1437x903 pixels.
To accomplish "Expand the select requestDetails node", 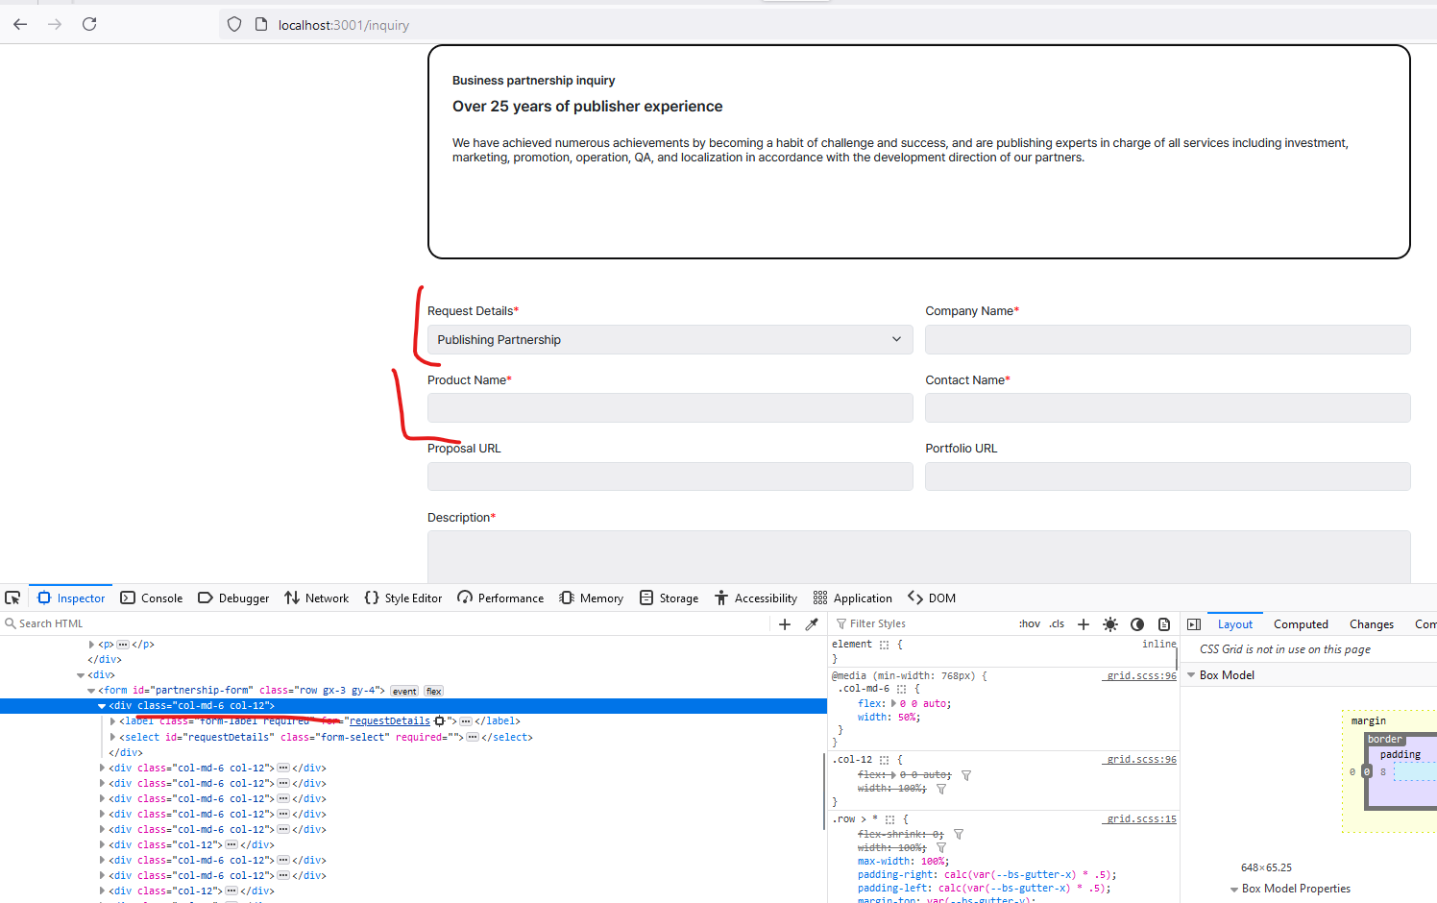I will (112, 737).
